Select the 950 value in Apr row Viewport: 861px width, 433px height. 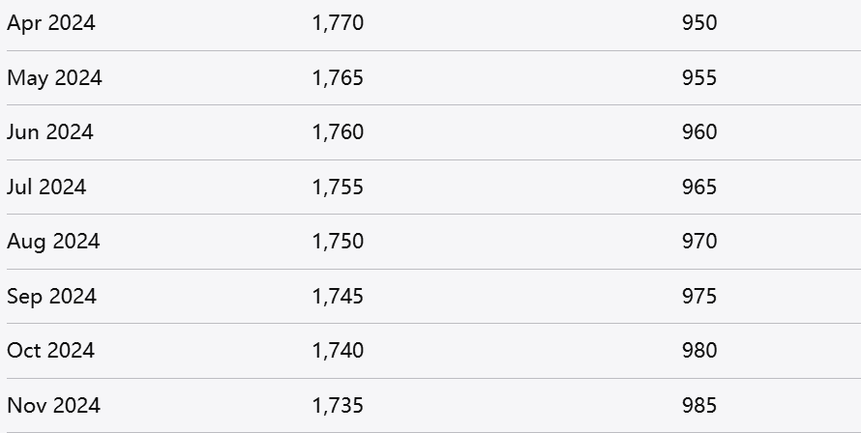point(698,22)
